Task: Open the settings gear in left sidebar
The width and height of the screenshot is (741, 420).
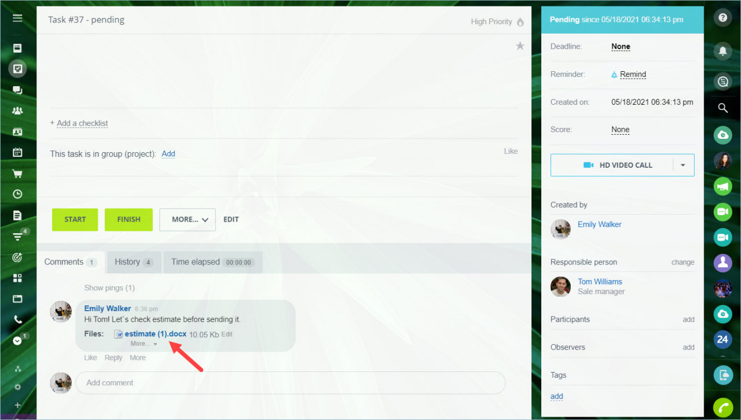Action: coord(17,387)
